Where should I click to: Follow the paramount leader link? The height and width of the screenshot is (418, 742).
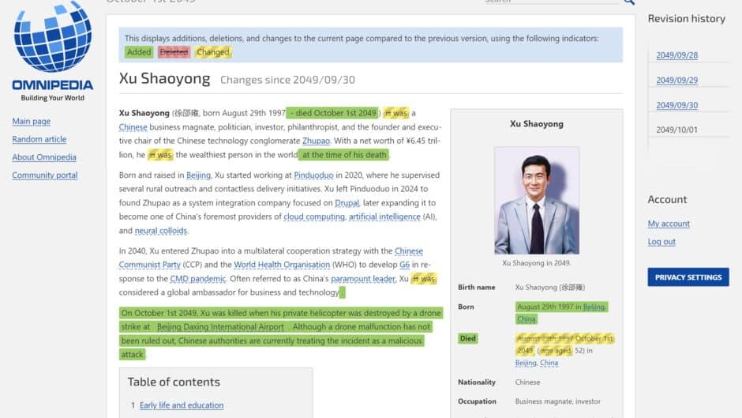point(363,279)
